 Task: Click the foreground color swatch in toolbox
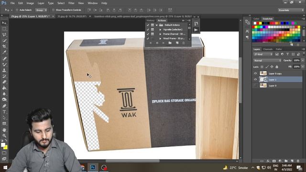pyautogui.click(x=3, y=145)
